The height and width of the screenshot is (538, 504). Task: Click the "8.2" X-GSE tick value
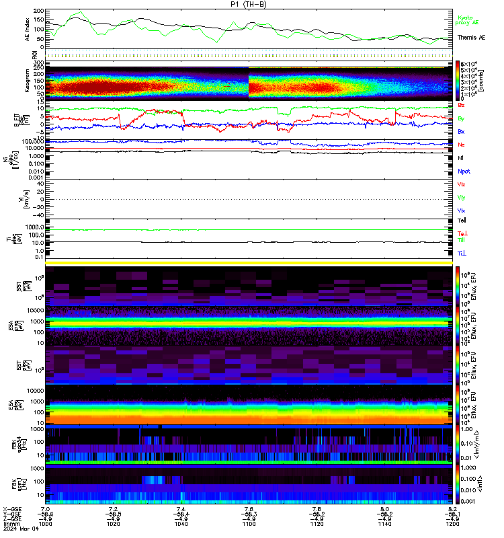[452, 509]
